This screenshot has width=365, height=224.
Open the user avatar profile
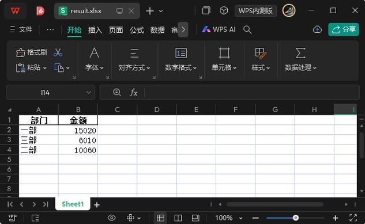[289, 11]
